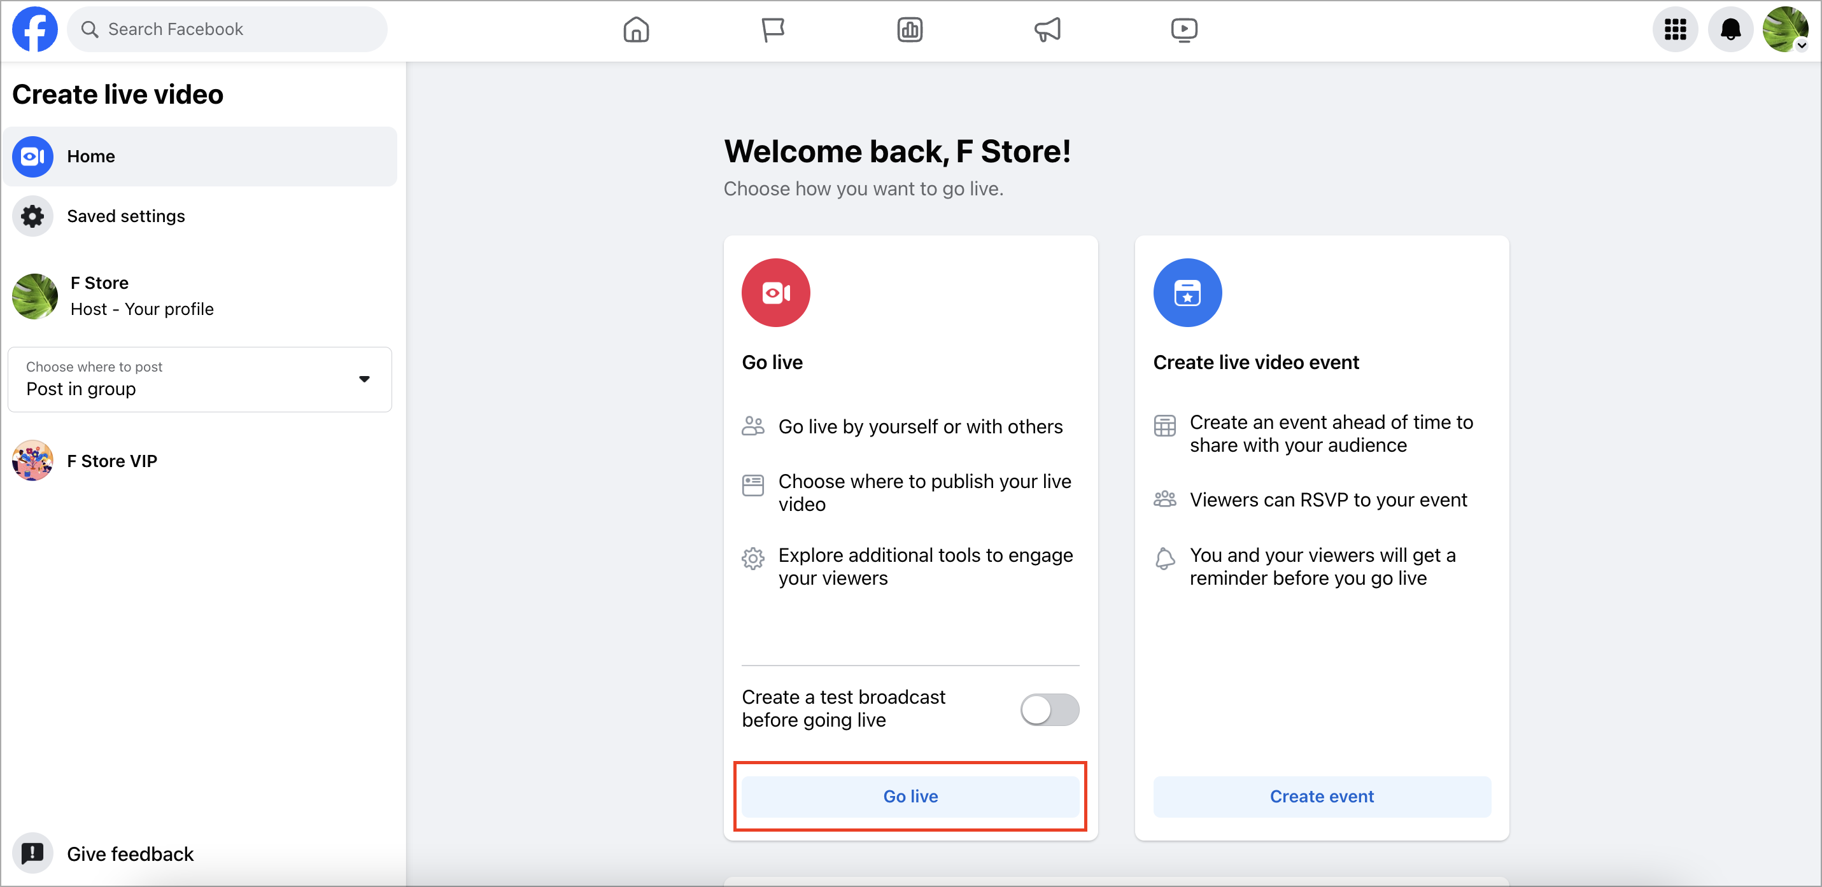1822x887 pixels.
Task: Click the gear icon by 'Explore additional tools'
Action: [752, 558]
